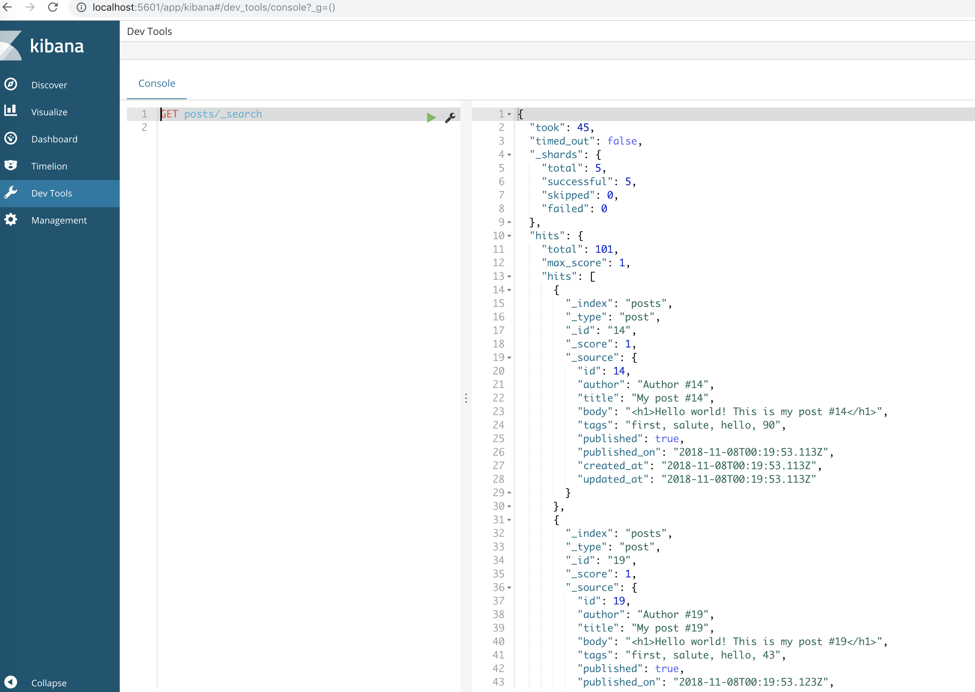This screenshot has width=975, height=692.
Task: Open Timelion from the sidebar
Action: 48,166
